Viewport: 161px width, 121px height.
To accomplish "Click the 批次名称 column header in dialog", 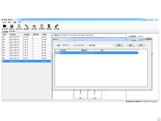I will pyautogui.click(x=63, y=50).
